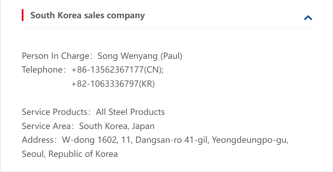Screen dimensions: 333x172
Task: Click the red accent bar beside the heading
Action: tap(23, 15)
